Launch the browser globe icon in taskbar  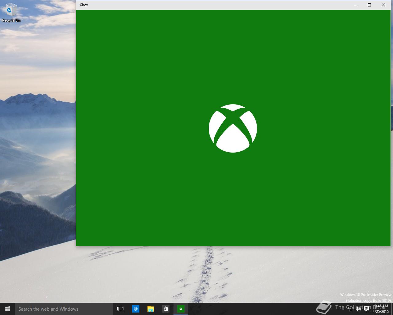point(135,309)
